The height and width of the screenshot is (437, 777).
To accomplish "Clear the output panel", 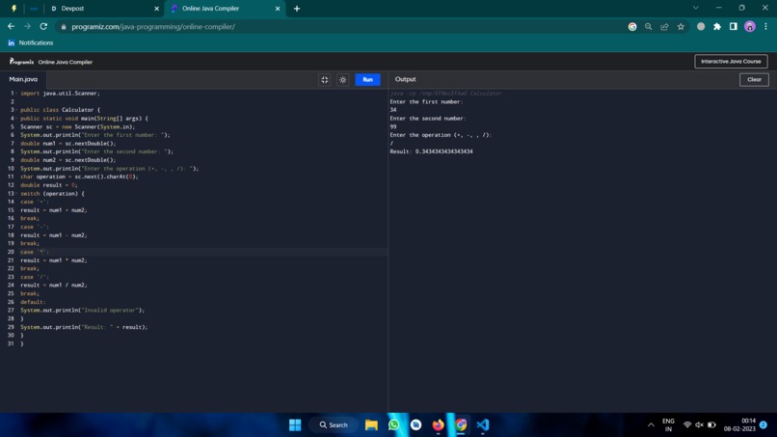I will tap(754, 79).
